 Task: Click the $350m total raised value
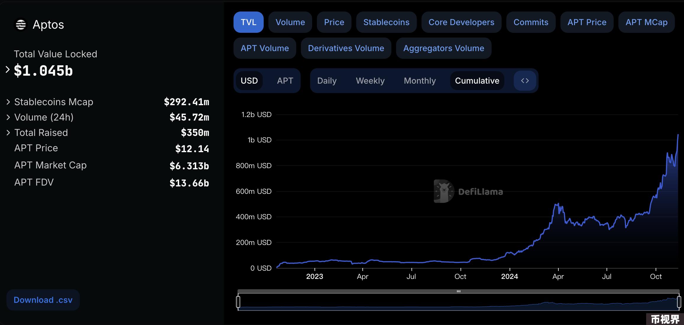195,133
